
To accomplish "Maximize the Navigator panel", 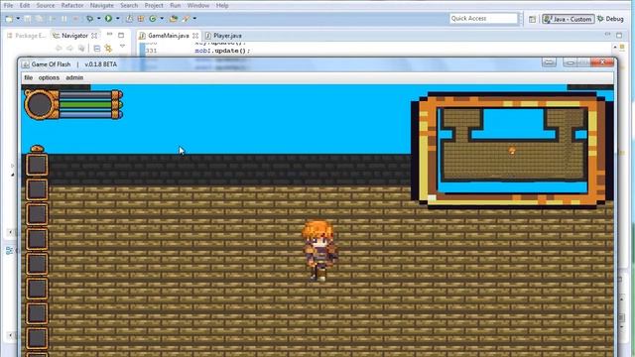I will 121,36.
